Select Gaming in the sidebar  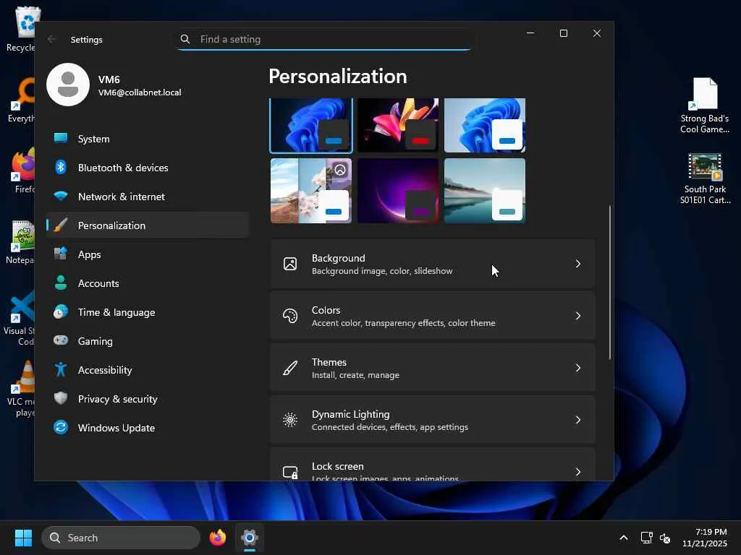click(x=148, y=341)
